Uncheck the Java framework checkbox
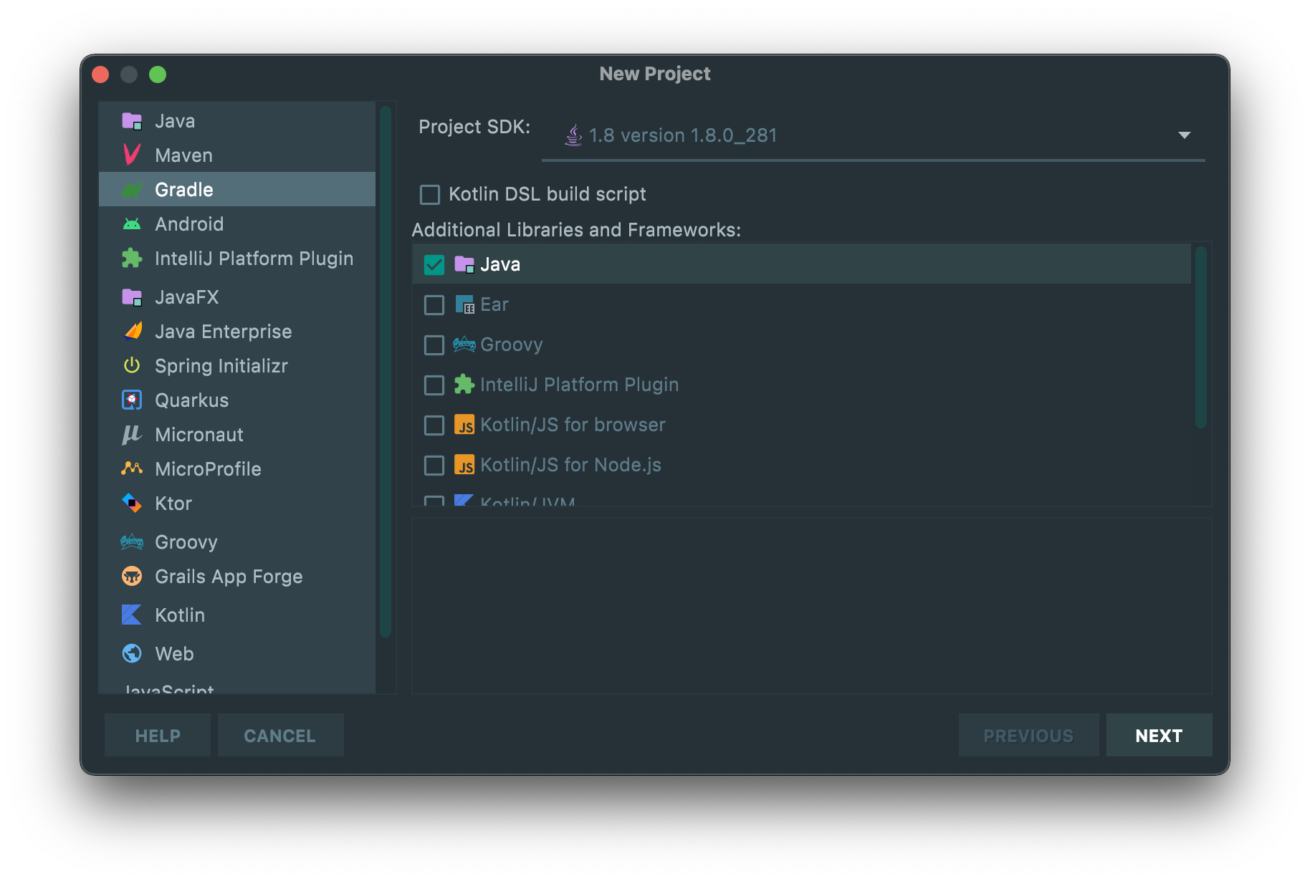 point(433,264)
